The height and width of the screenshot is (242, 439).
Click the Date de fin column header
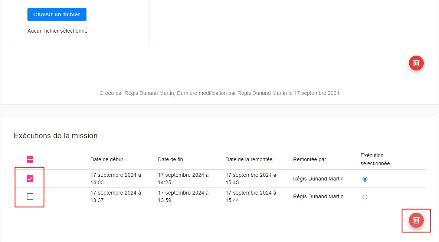170,159
